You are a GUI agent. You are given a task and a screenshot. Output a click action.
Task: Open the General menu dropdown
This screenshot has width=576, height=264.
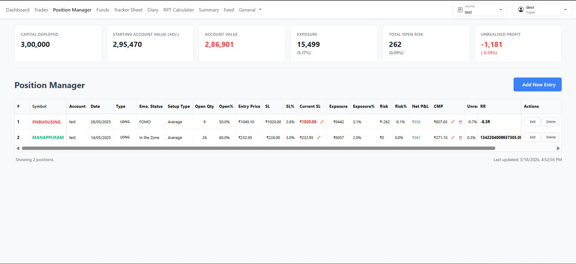[250, 9]
